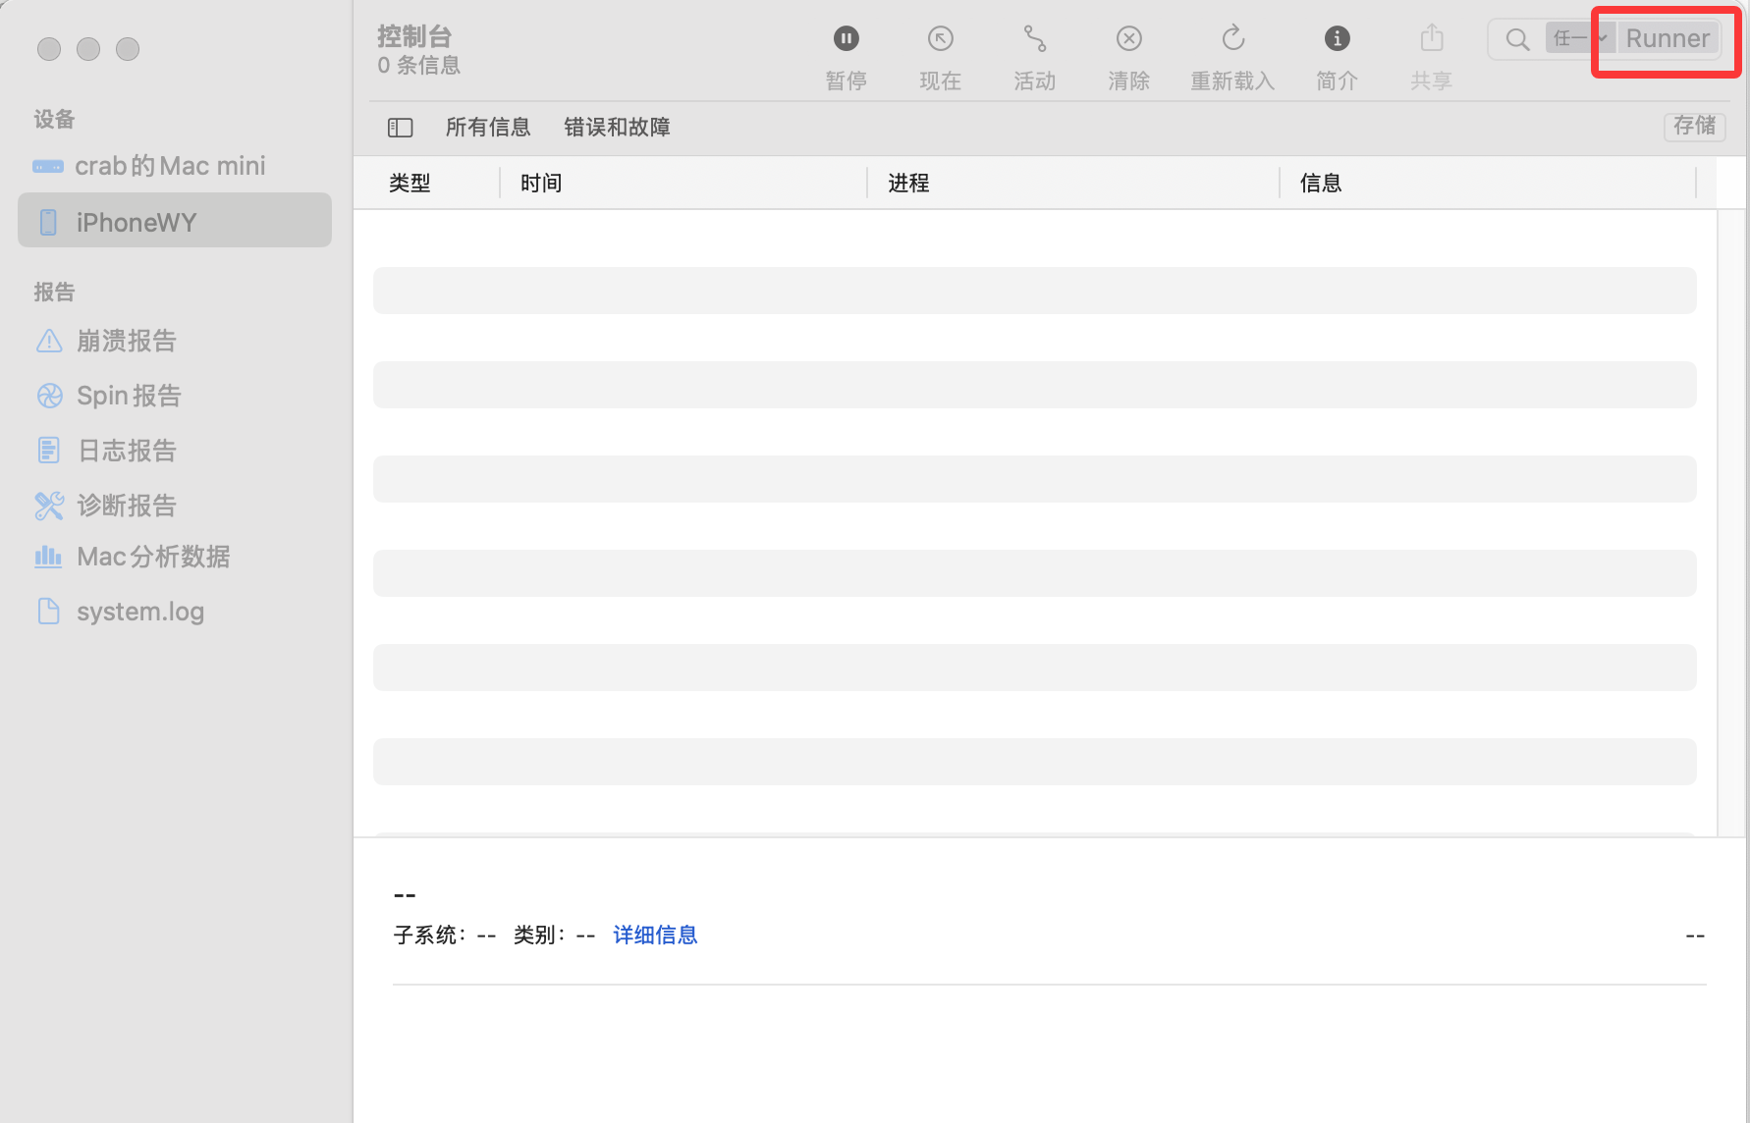Open system.log in sidebar
Image resolution: width=1750 pixels, height=1123 pixels.
[139, 612]
